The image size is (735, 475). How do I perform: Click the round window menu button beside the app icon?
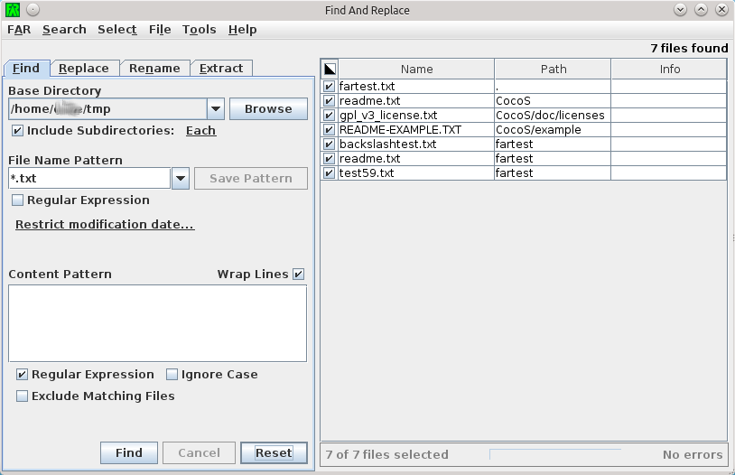[x=33, y=10]
